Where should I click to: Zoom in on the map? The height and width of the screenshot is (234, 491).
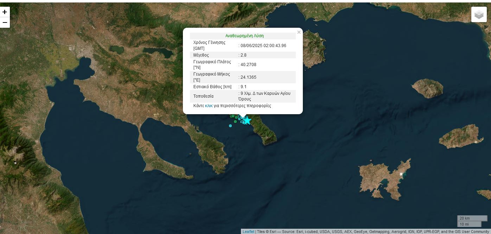5,12
